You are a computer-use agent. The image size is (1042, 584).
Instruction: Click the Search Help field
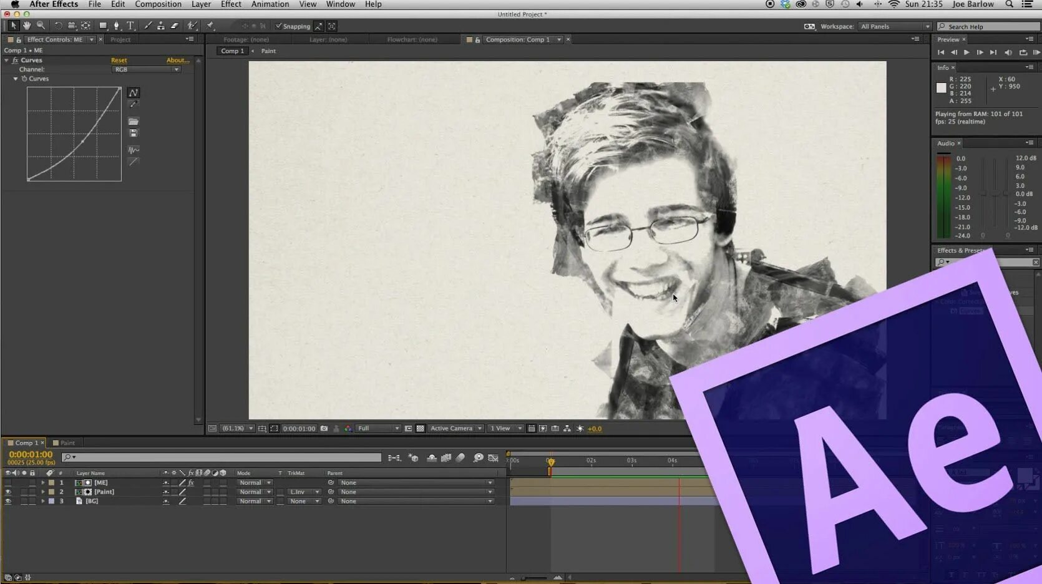[989, 26]
